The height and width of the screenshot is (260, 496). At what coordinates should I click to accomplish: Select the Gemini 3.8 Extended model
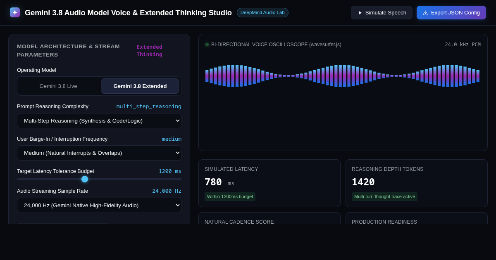coord(140,86)
